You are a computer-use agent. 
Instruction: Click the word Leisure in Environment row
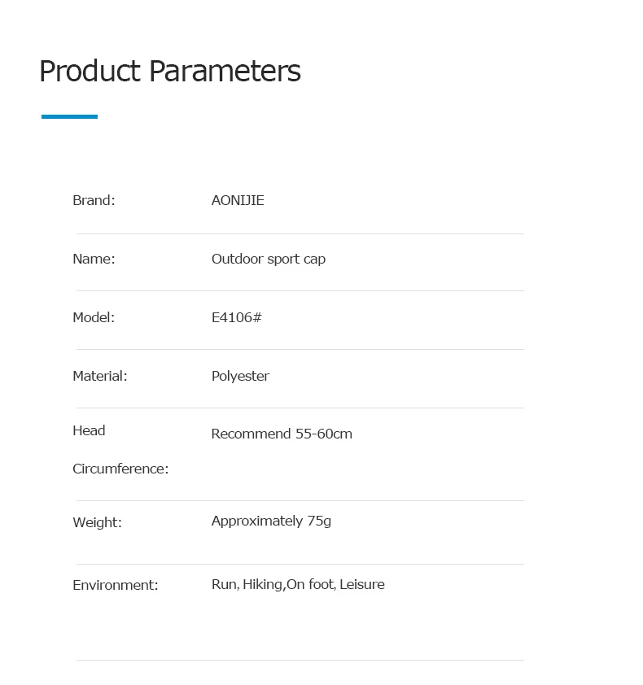362,584
